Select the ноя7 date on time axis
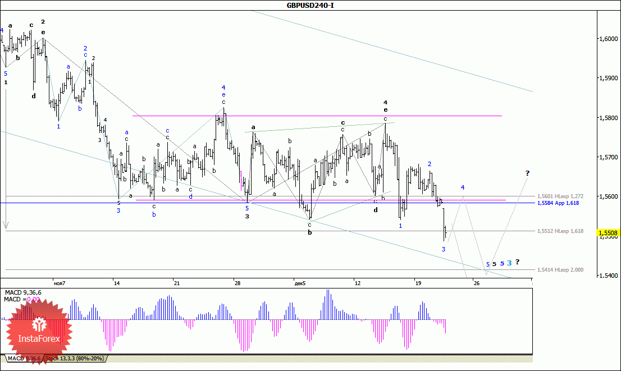Viewport: 621px width, 371px height. [x=59, y=283]
